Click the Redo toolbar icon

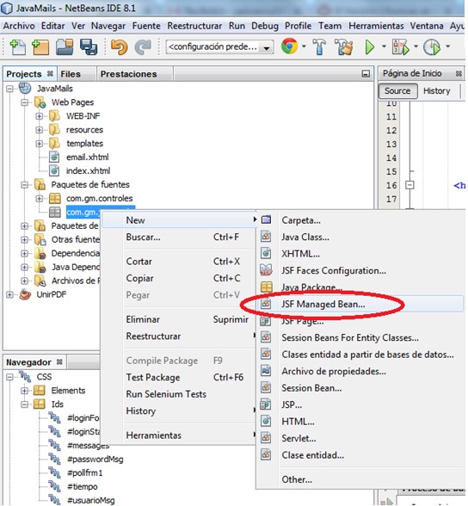(143, 47)
